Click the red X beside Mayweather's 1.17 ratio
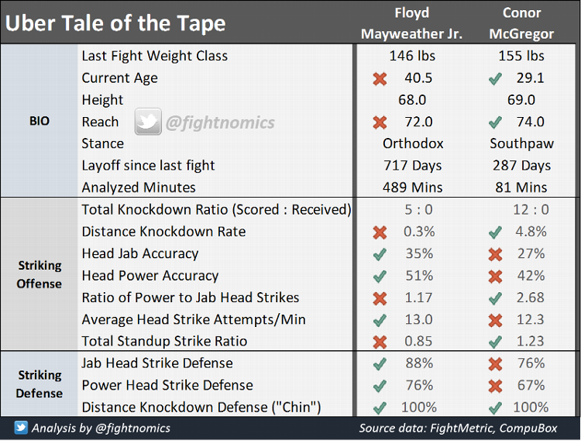The image size is (581, 444). [x=380, y=298]
